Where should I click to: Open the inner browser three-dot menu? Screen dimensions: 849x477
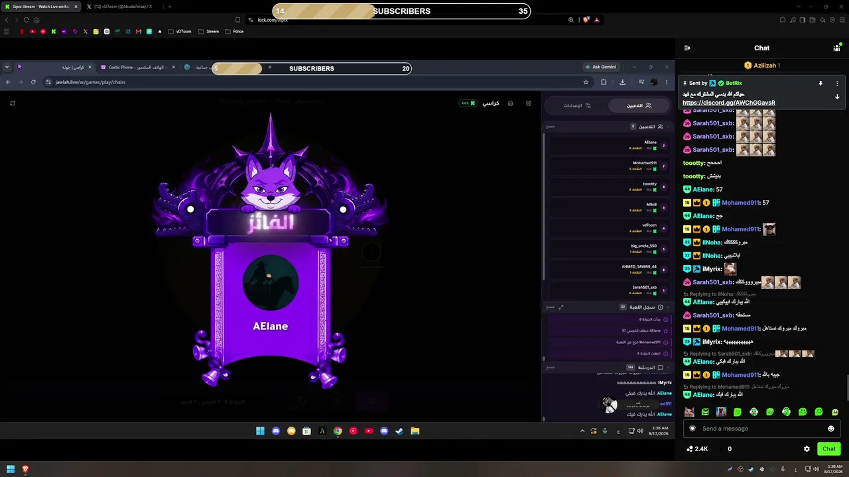coord(667,82)
